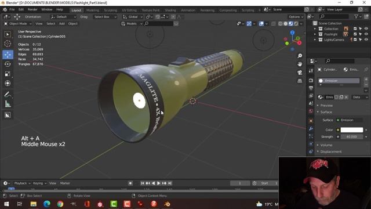Toggle X-ray display in viewport header
The image size is (371, 209).
pyautogui.click(x=274, y=24)
